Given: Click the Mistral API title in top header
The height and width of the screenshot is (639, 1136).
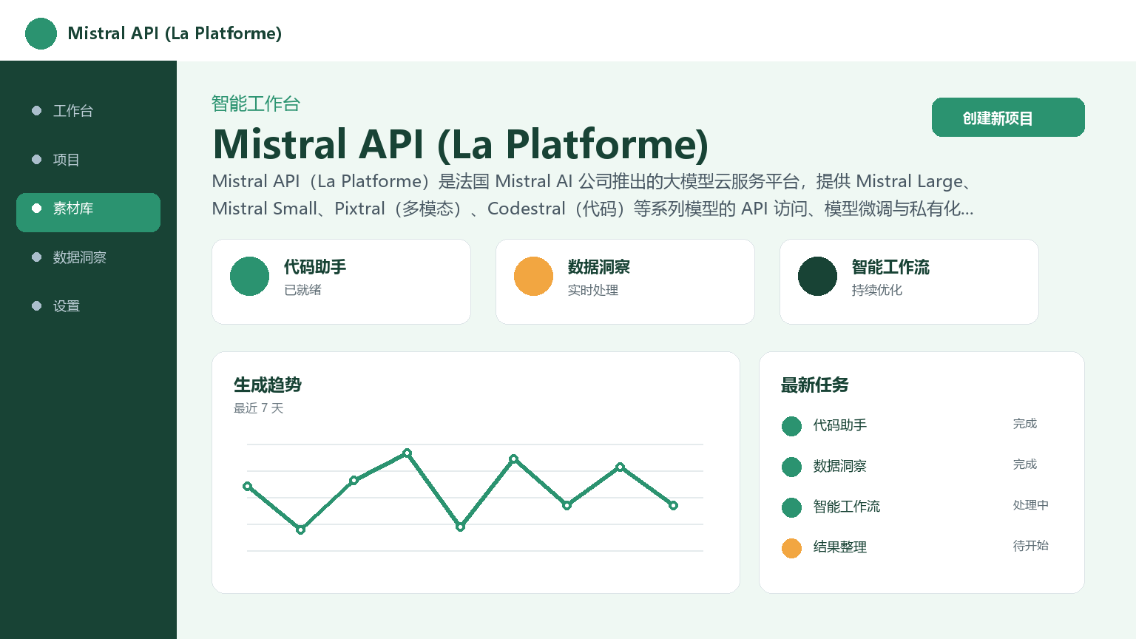Looking at the screenshot, I should (x=175, y=33).
